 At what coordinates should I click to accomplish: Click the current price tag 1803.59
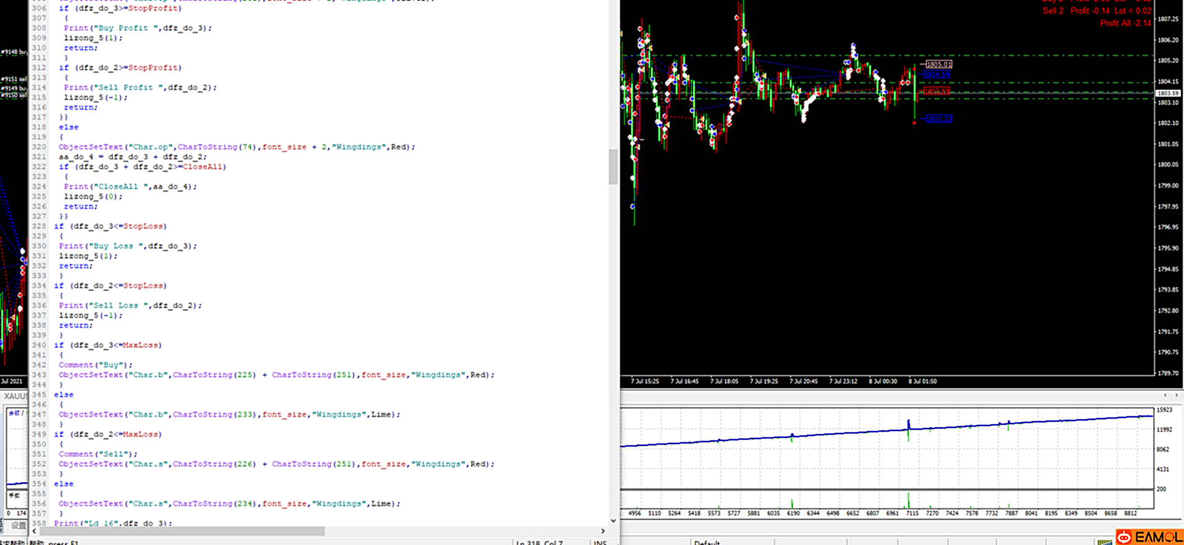1168,94
